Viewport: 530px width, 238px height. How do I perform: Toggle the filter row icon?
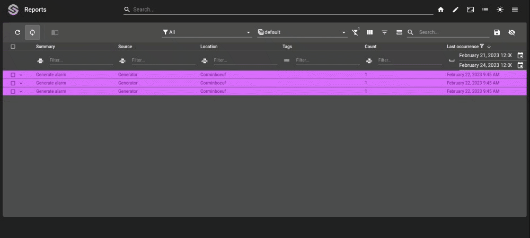point(385,32)
